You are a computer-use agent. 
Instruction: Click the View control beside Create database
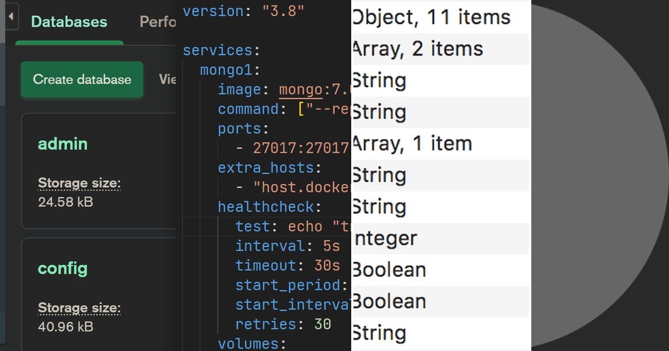point(169,80)
